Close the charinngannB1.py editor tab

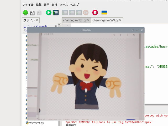88,20
